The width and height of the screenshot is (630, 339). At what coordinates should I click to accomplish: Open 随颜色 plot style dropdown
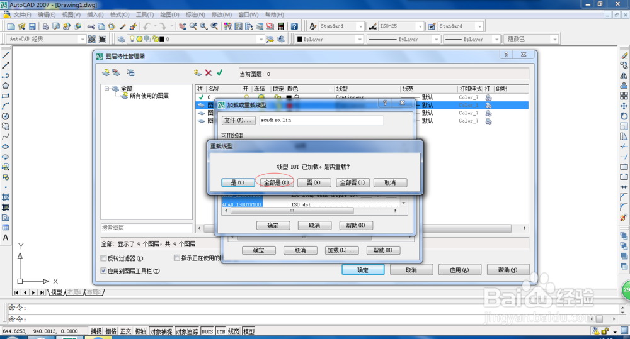(x=555, y=39)
